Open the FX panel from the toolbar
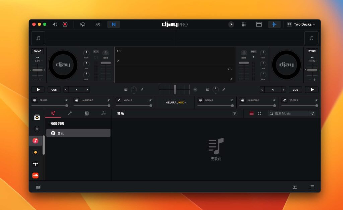The width and height of the screenshot is (343, 210). [98, 24]
